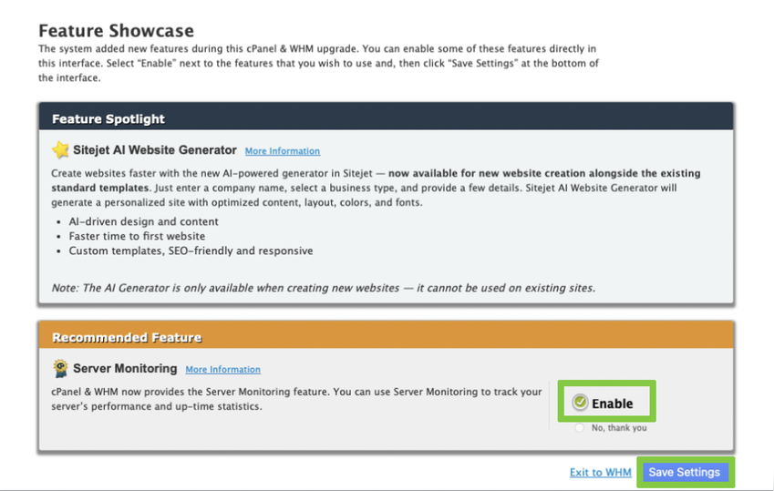This screenshot has height=491, width=774.
Task: Click the "AI-driven design and content" bullet
Action: 144,221
